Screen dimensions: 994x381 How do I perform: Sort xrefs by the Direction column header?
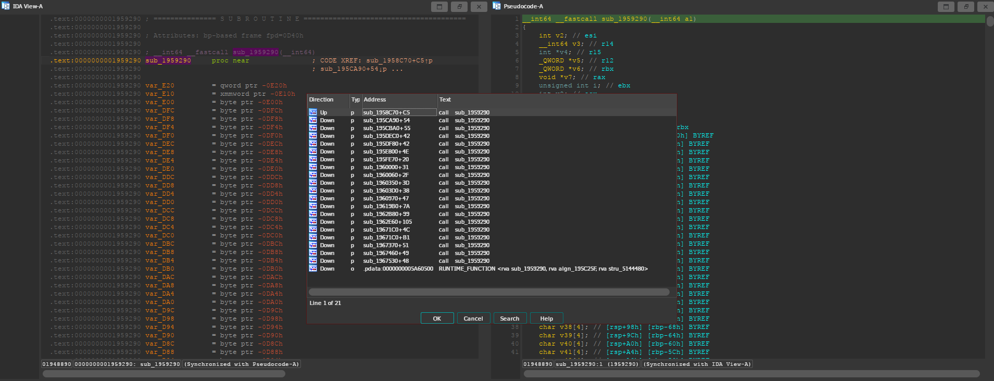coord(328,99)
